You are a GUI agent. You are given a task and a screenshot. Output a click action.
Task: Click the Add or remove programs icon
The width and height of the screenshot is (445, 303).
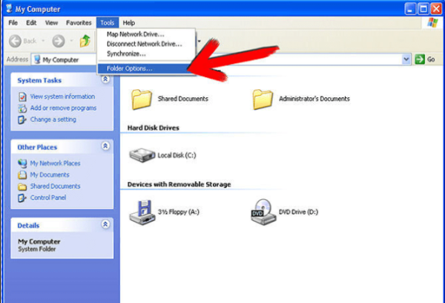[22, 108]
